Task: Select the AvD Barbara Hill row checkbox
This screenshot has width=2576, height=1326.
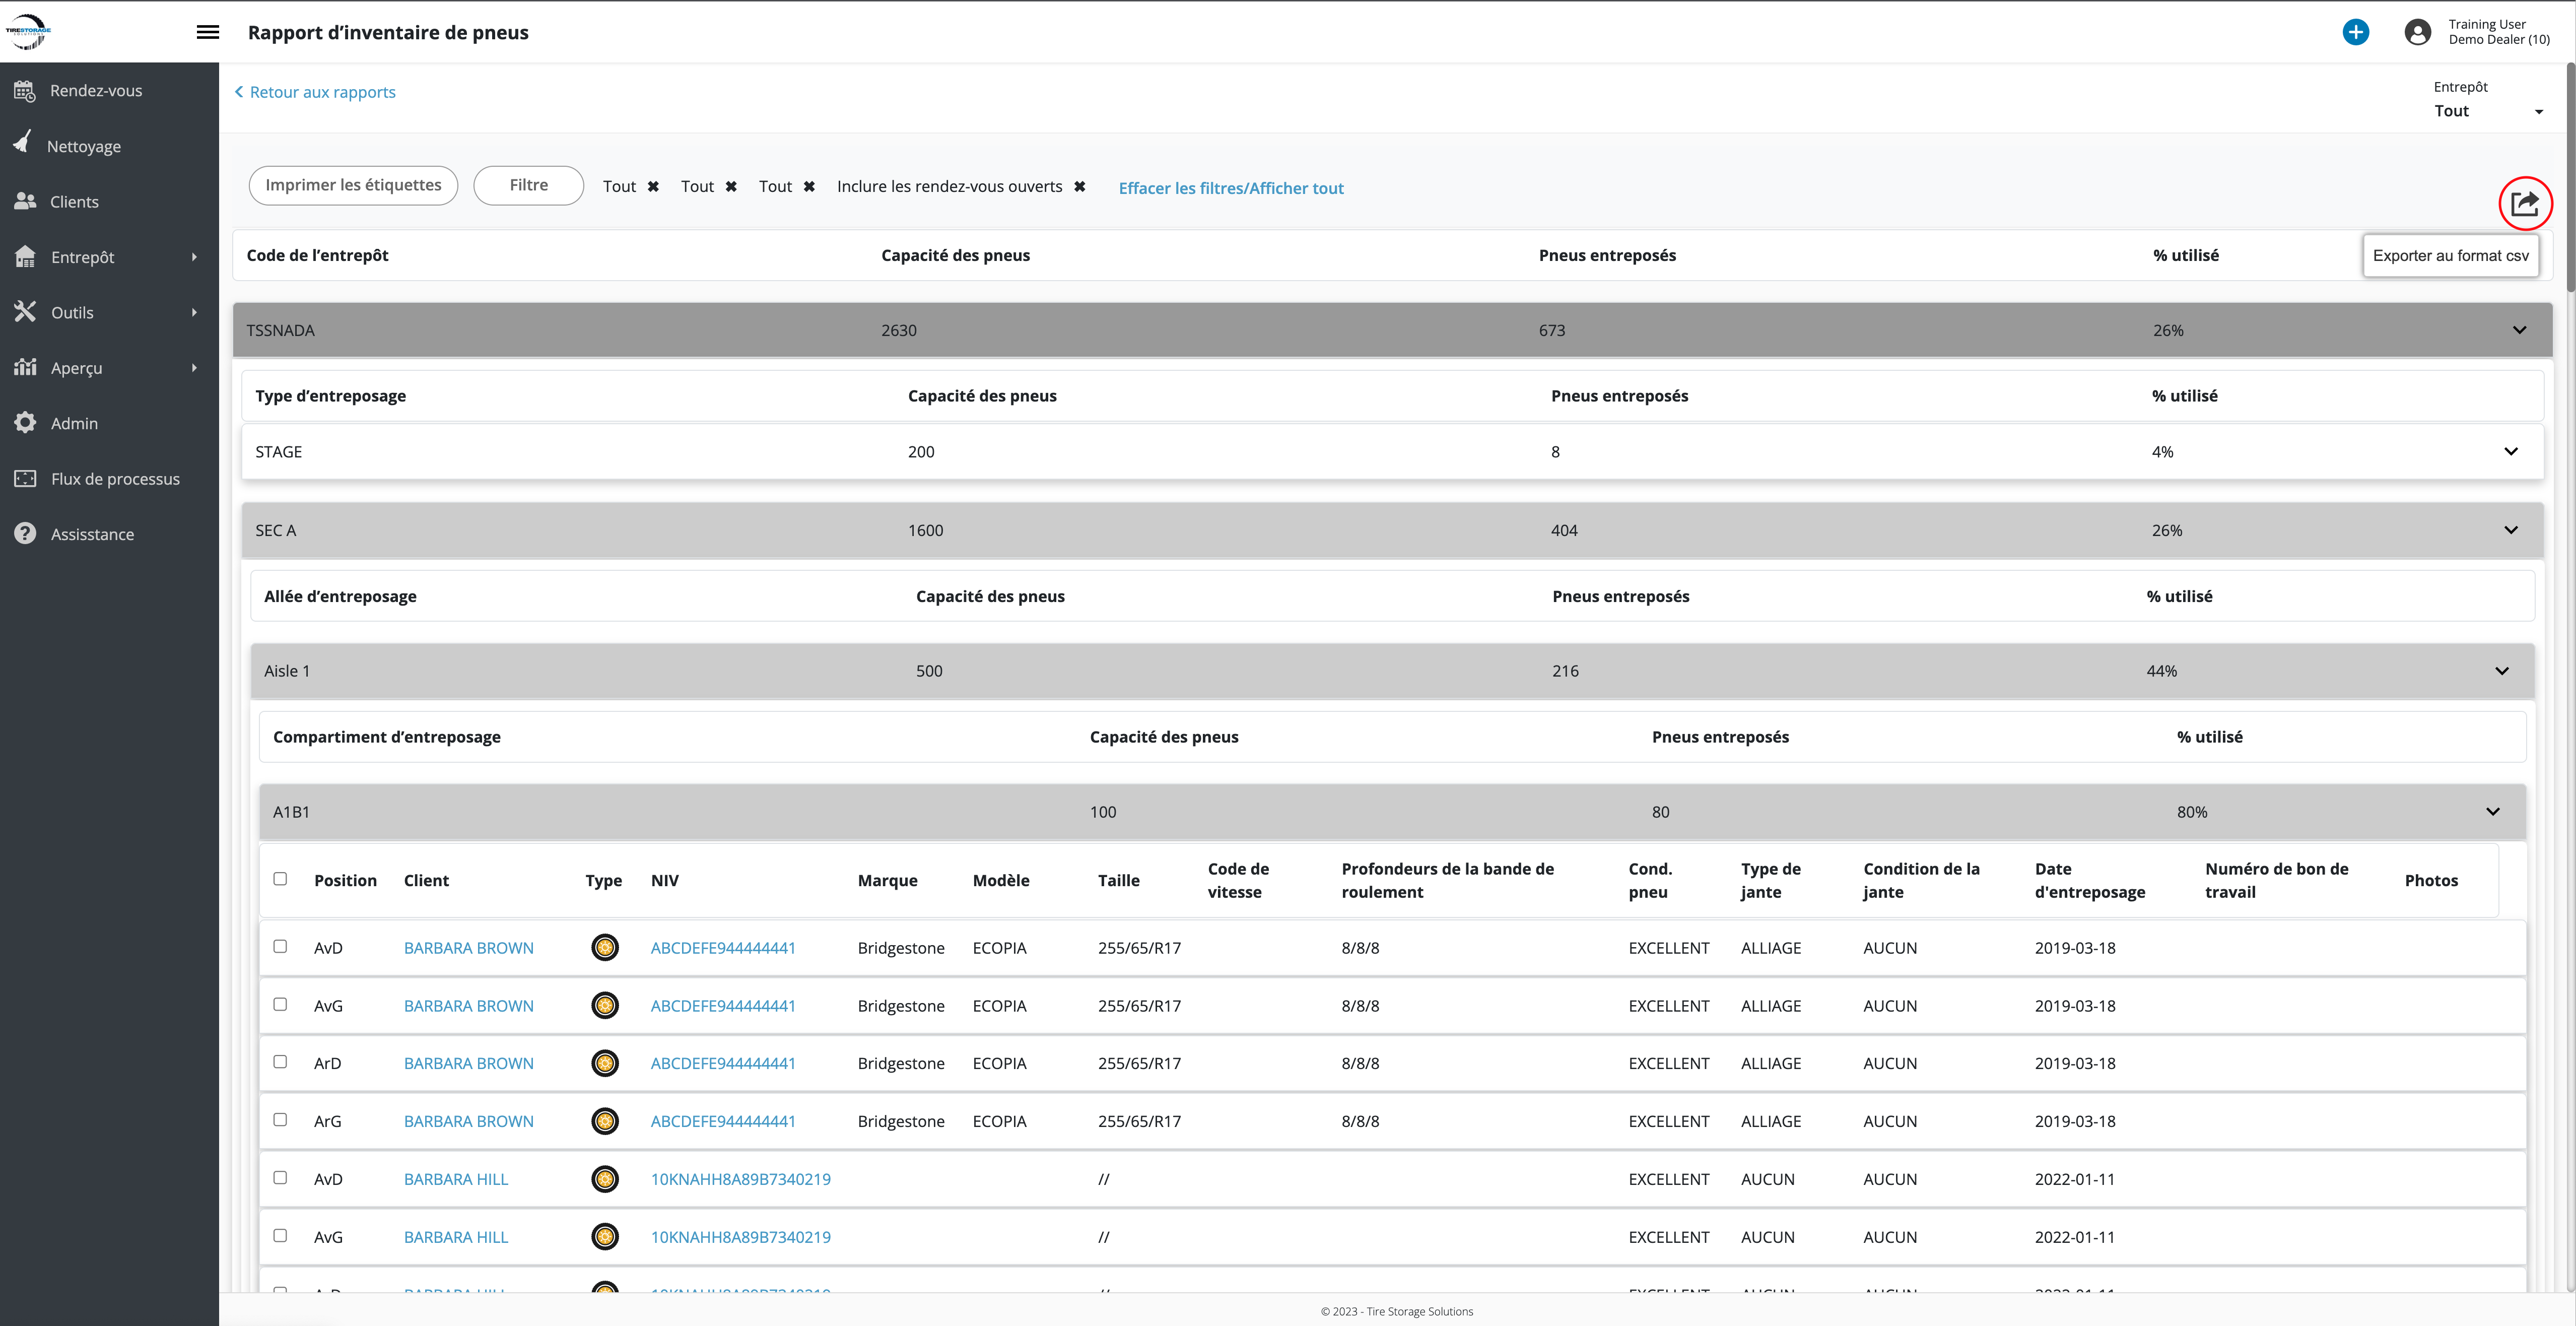Action: point(280,1177)
